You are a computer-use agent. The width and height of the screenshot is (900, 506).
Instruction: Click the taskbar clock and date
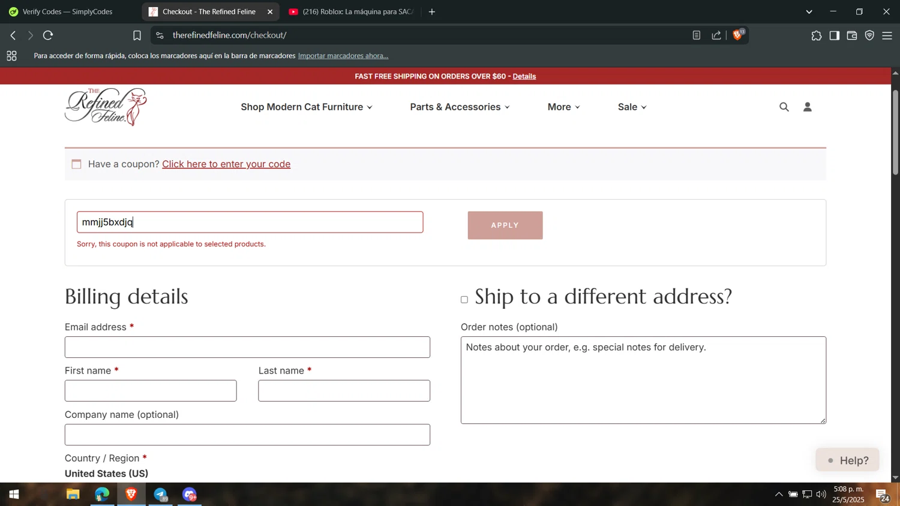pyautogui.click(x=848, y=495)
